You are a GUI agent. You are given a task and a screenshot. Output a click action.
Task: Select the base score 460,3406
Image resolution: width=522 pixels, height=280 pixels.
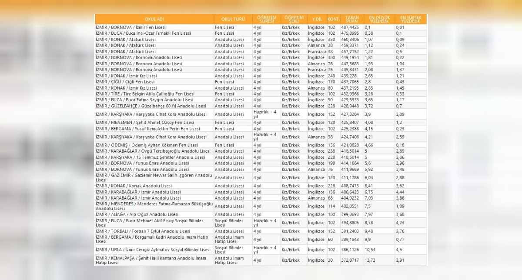pyautogui.click(x=350, y=40)
